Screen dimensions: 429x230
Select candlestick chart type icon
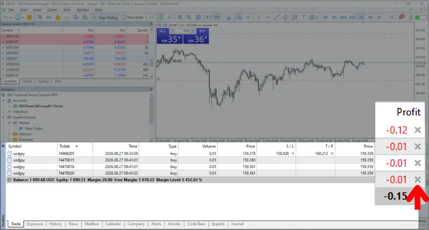point(161,17)
